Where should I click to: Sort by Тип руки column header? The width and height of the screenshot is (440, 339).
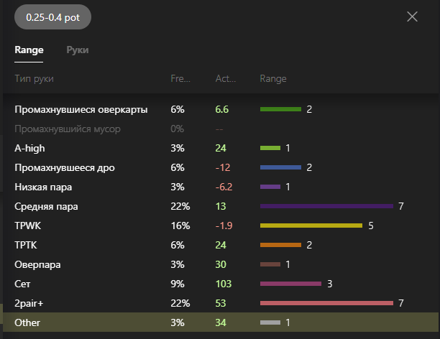[34, 78]
